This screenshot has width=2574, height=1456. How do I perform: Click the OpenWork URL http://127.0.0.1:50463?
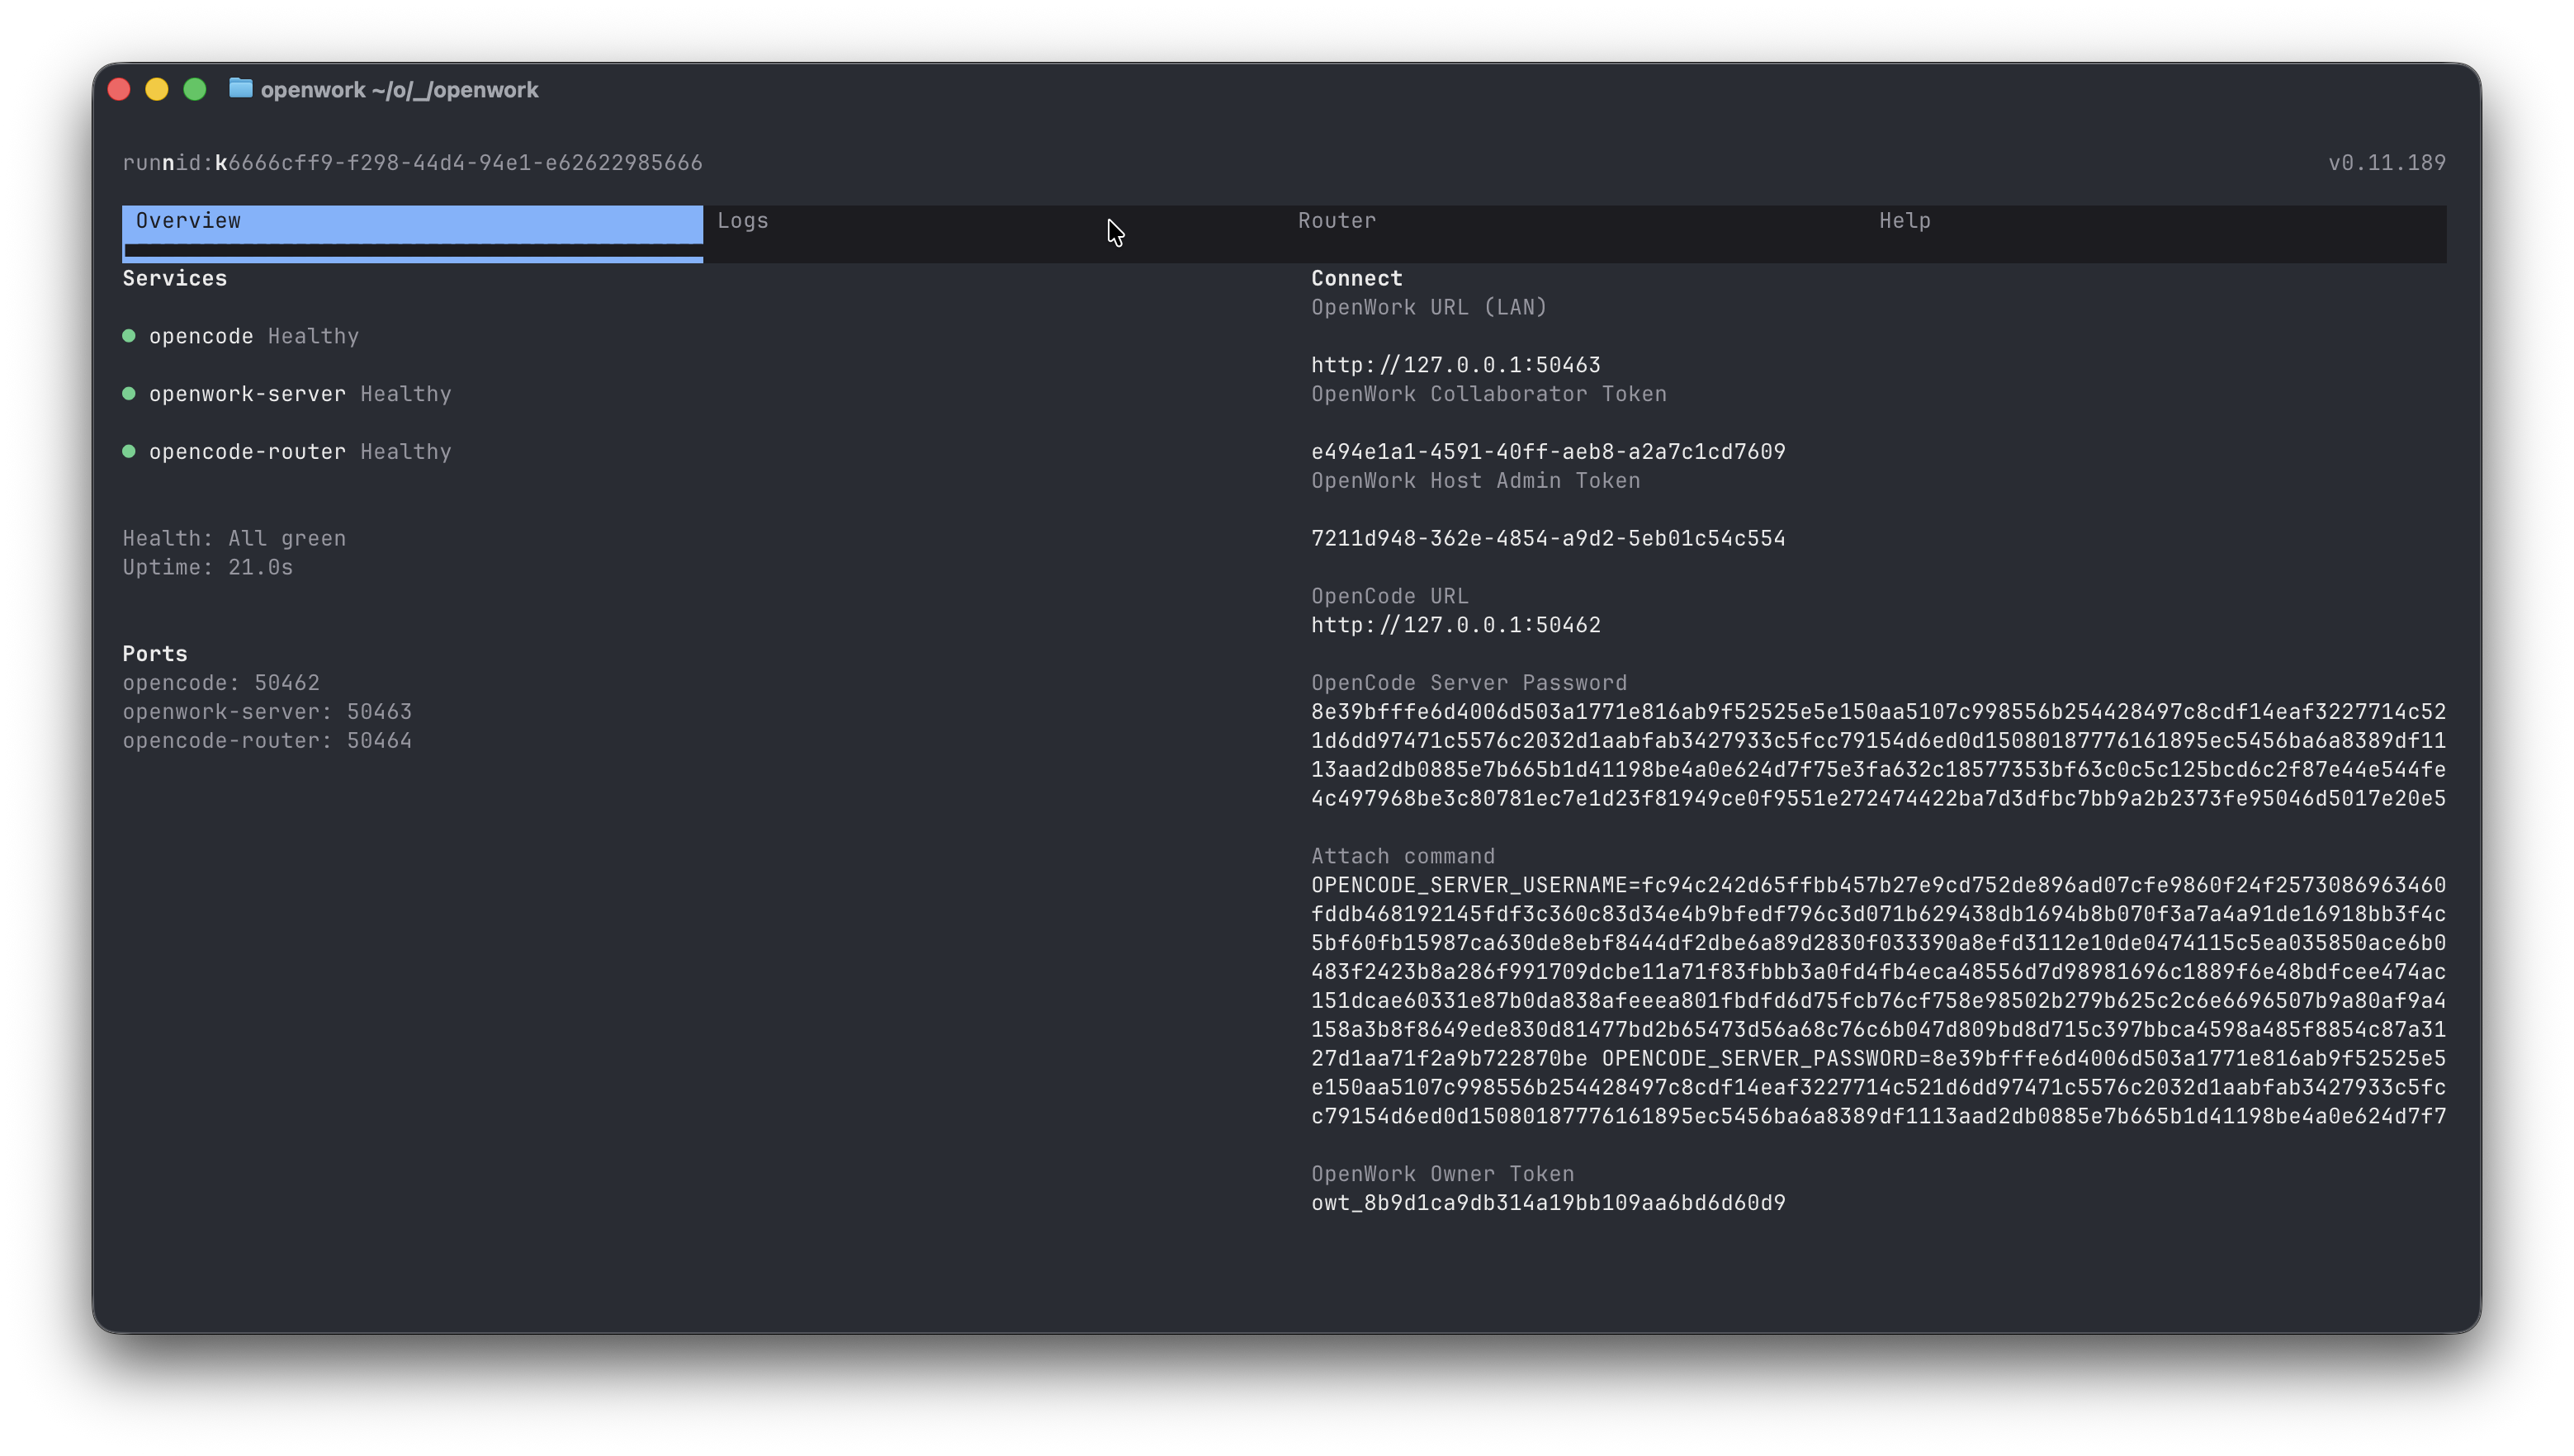point(1455,364)
